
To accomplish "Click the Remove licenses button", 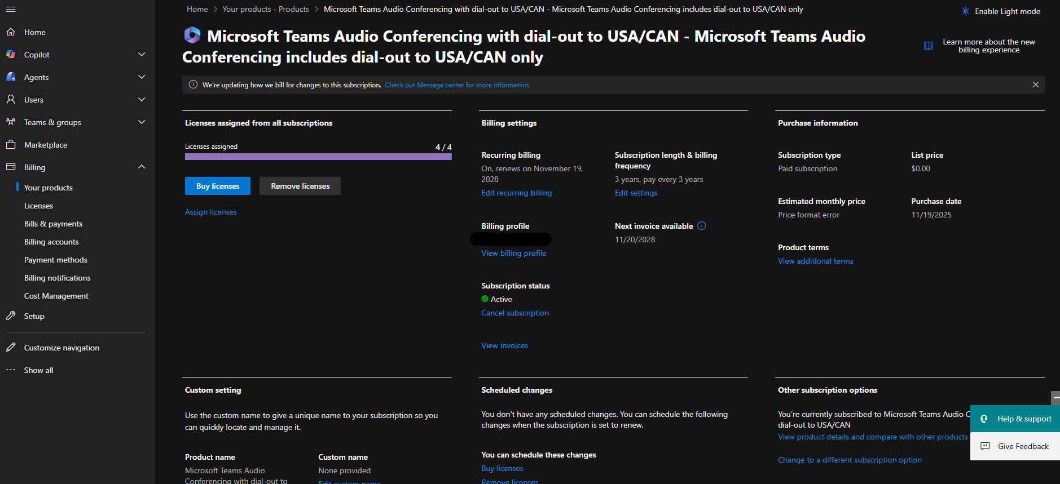I will pos(300,186).
